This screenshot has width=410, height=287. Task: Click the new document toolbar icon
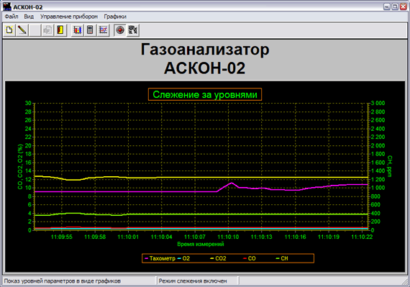[9, 30]
